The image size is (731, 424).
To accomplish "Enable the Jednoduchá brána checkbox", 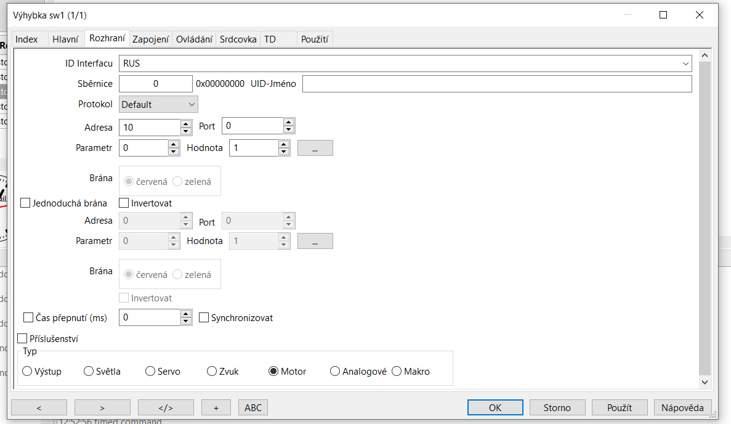I will point(26,203).
